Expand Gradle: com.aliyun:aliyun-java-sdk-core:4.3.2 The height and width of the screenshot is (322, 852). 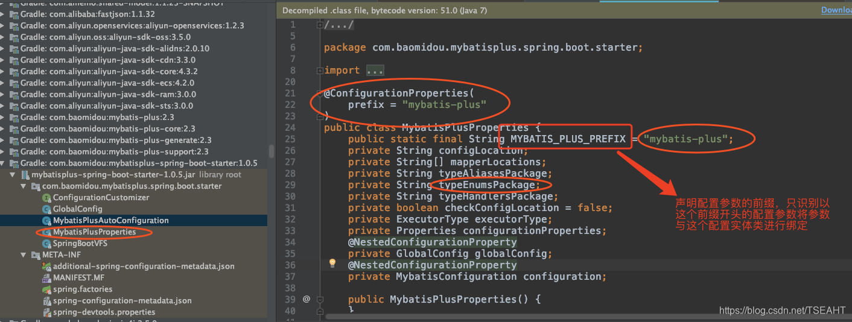coord(3,72)
